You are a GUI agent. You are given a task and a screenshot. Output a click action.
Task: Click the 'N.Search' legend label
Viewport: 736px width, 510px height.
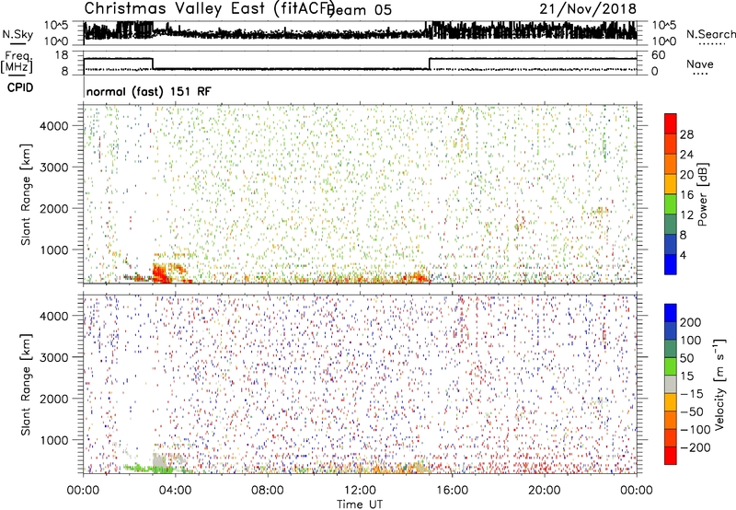[x=710, y=34]
